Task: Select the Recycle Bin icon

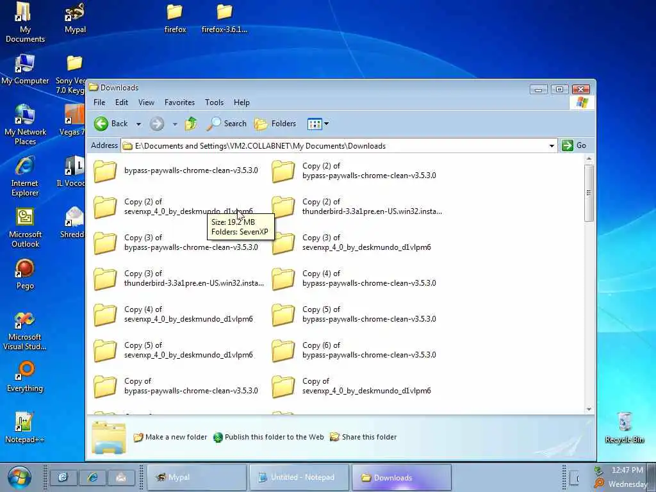Action: [x=624, y=427]
